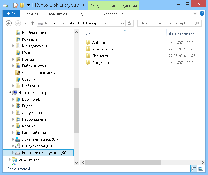Expand Рабочий стол under user folder

(13, 66)
